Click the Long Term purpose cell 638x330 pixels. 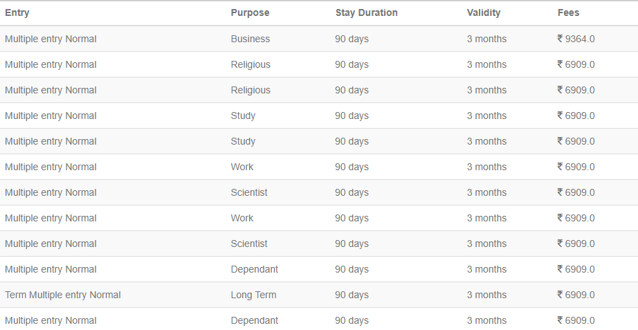pyautogui.click(x=253, y=295)
